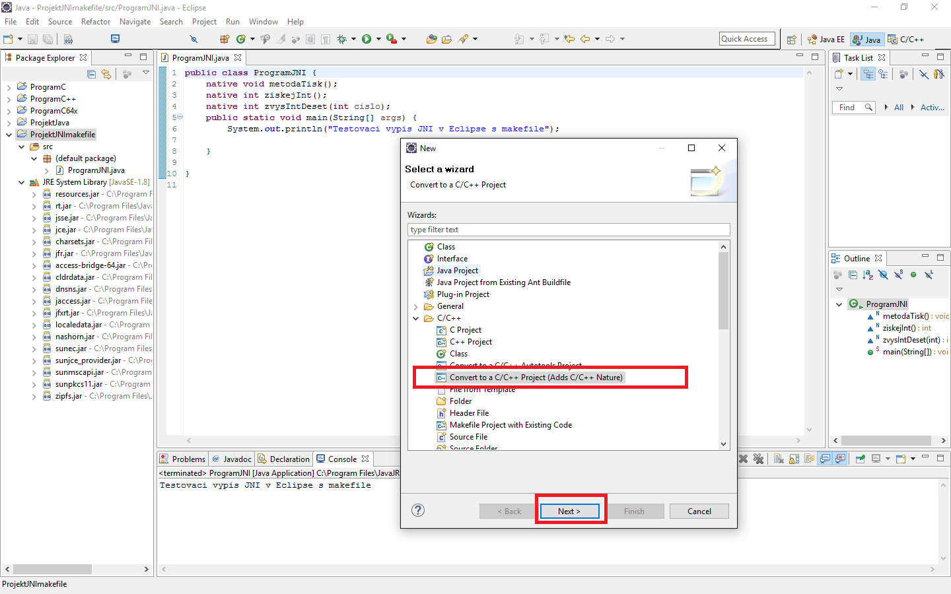Click the Save All icon in the toolbar
The image size is (951, 594).
click(x=49, y=39)
